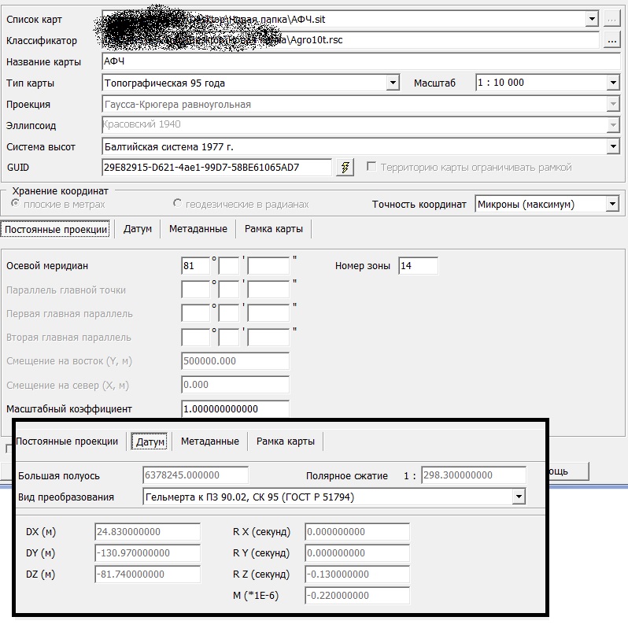Click the Название карты field containing АФЧ
The width and height of the screenshot is (628, 628).
point(361,61)
